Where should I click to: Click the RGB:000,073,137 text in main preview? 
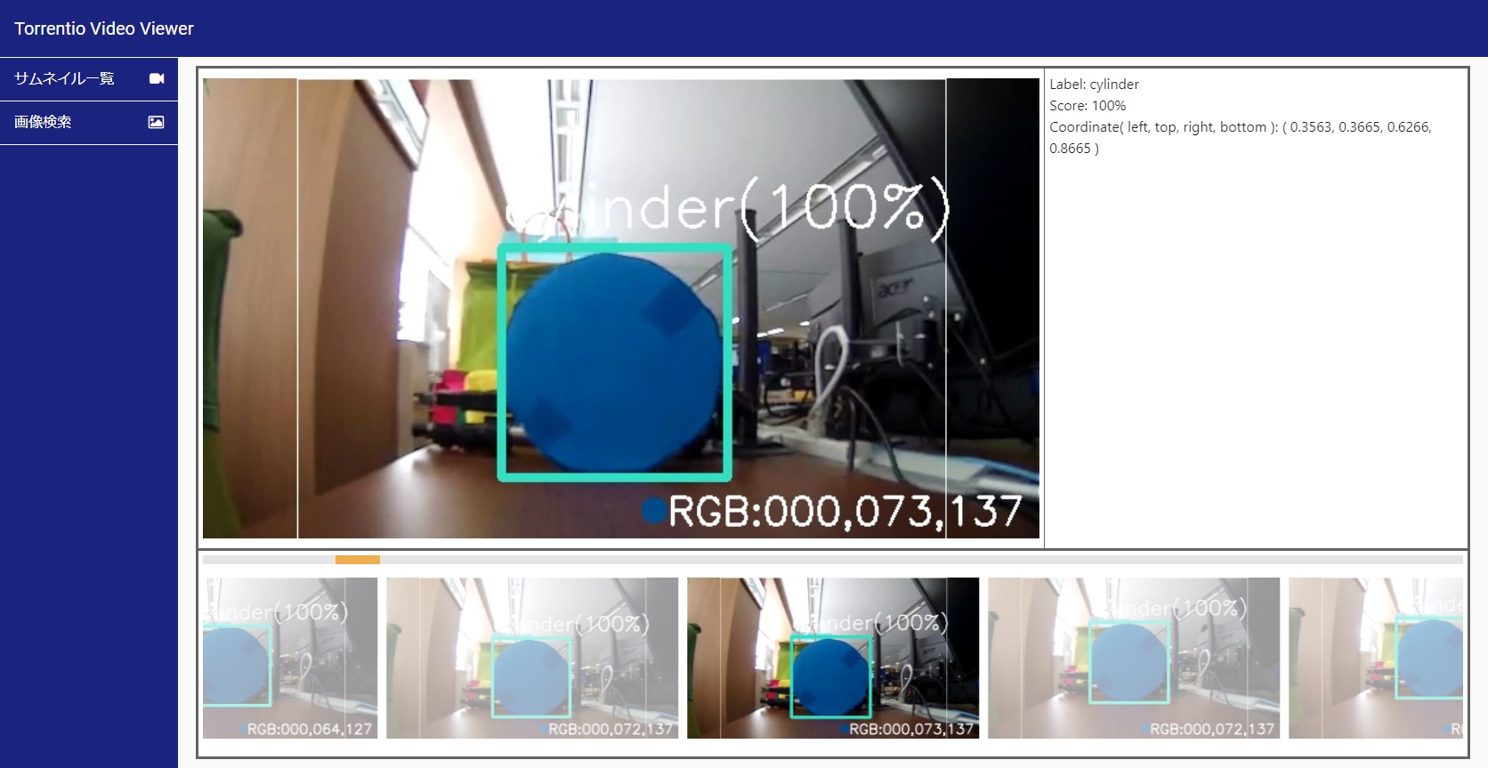(x=845, y=511)
